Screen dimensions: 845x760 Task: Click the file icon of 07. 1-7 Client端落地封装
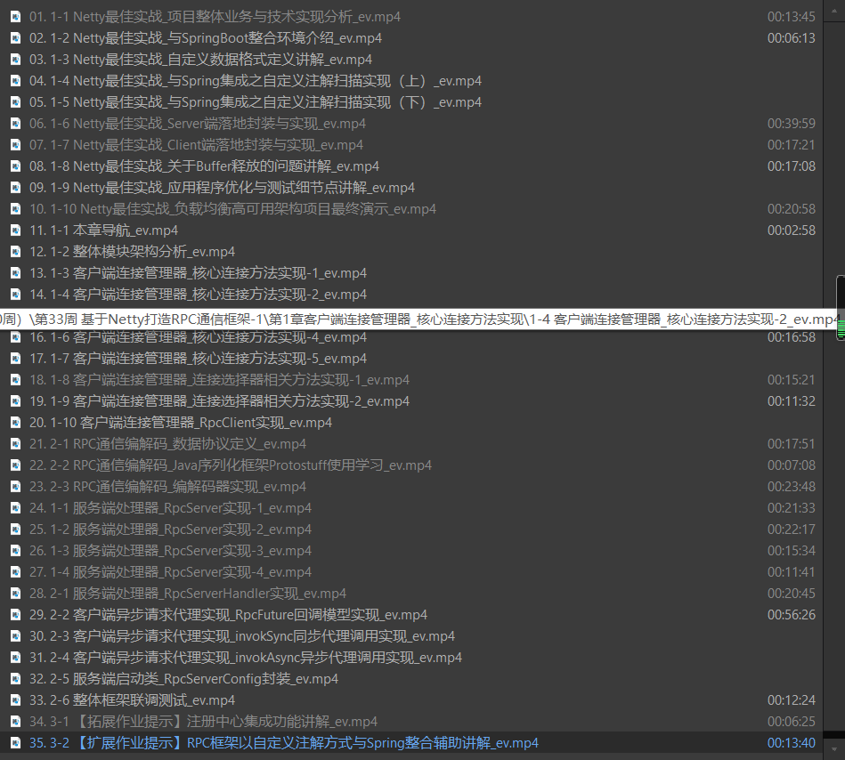[x=16, y=145]
